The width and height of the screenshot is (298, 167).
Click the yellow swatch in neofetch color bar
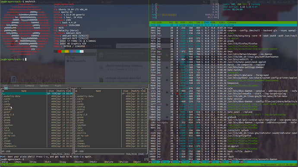click(67, 51)
